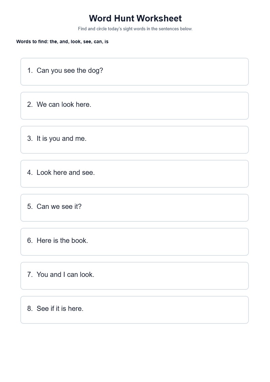Image resolution: width=270 pixels, height=382 pixels.
Task: Select sentence 1 'Can you see the dog?'
Action: pyautogui.click(x=134, y=72)
